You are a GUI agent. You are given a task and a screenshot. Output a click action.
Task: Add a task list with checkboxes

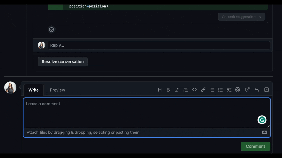(x=229, y=90)
